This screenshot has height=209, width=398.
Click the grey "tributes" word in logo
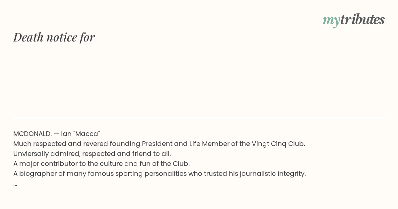[x=363, y=19]
